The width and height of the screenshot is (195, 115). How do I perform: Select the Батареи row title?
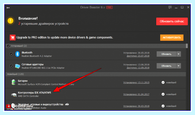[23, 81]
